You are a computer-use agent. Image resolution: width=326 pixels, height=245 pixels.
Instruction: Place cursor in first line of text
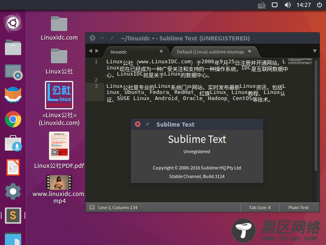(196, 62)
